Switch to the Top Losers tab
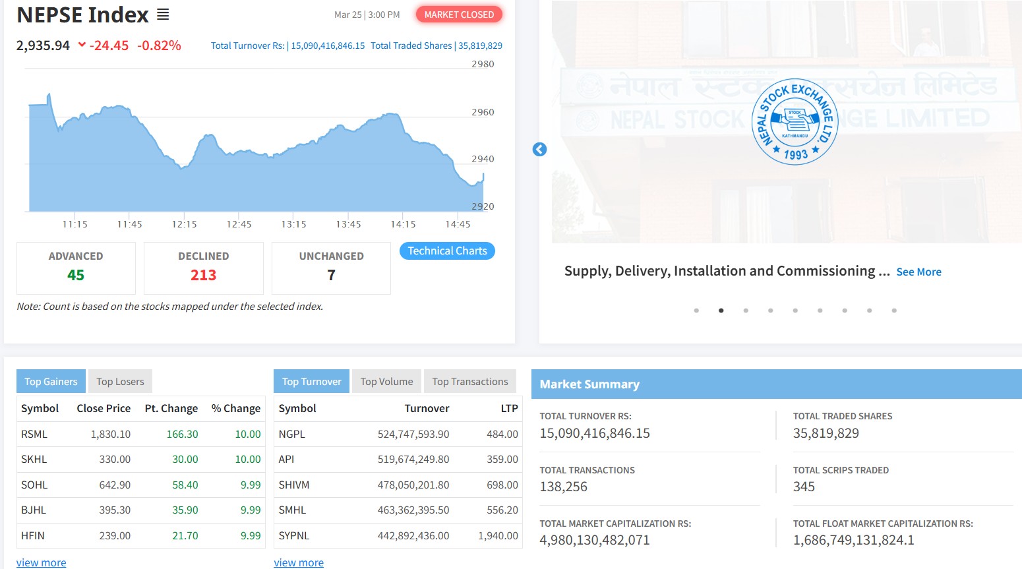Viewport: 1022px width, 569px height. pos(120,382)
